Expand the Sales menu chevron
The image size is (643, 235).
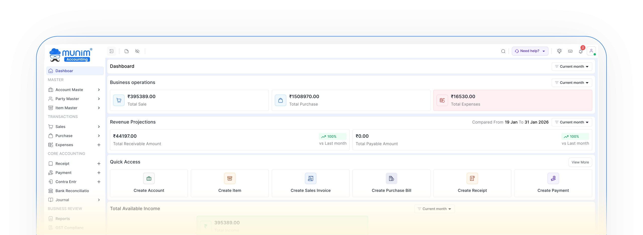(99, 127)
